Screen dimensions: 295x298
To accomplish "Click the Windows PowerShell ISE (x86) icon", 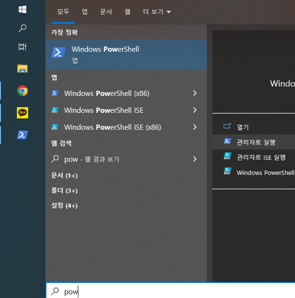I will coord(55,127).
